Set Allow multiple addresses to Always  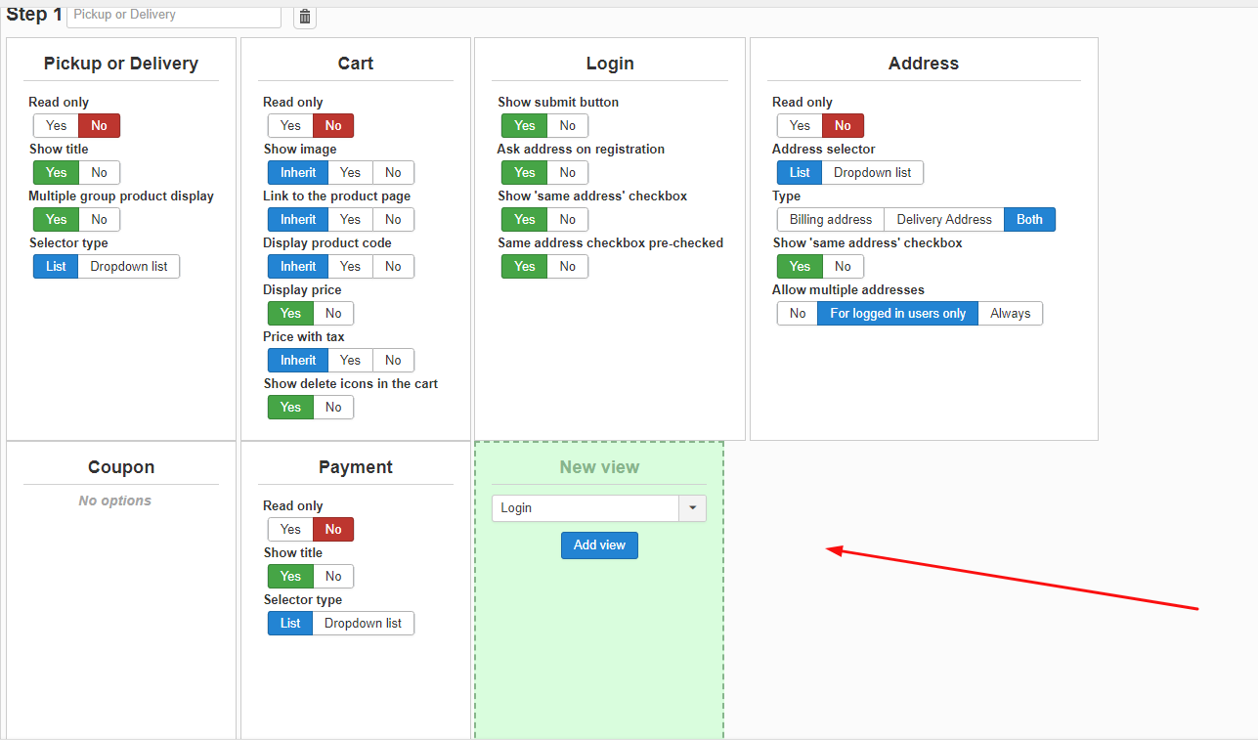pyautogui.click(x=1011, y=313)
